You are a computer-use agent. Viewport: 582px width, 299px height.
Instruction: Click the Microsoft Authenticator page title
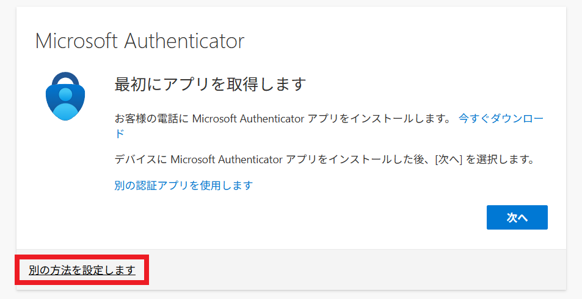(x=140, y=41)
